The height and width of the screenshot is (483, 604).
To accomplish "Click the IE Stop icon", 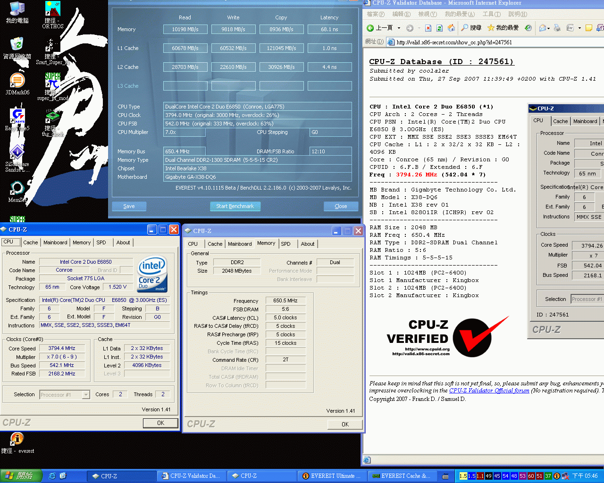I will tap(428, 28).
